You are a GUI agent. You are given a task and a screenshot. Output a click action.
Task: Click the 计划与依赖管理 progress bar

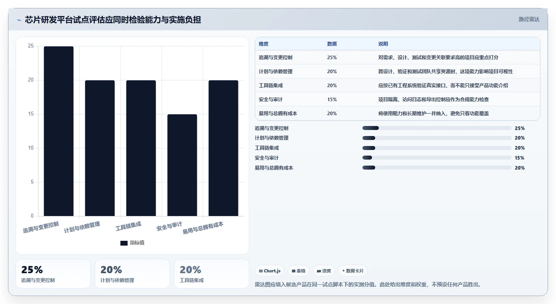tap(437, 138)
